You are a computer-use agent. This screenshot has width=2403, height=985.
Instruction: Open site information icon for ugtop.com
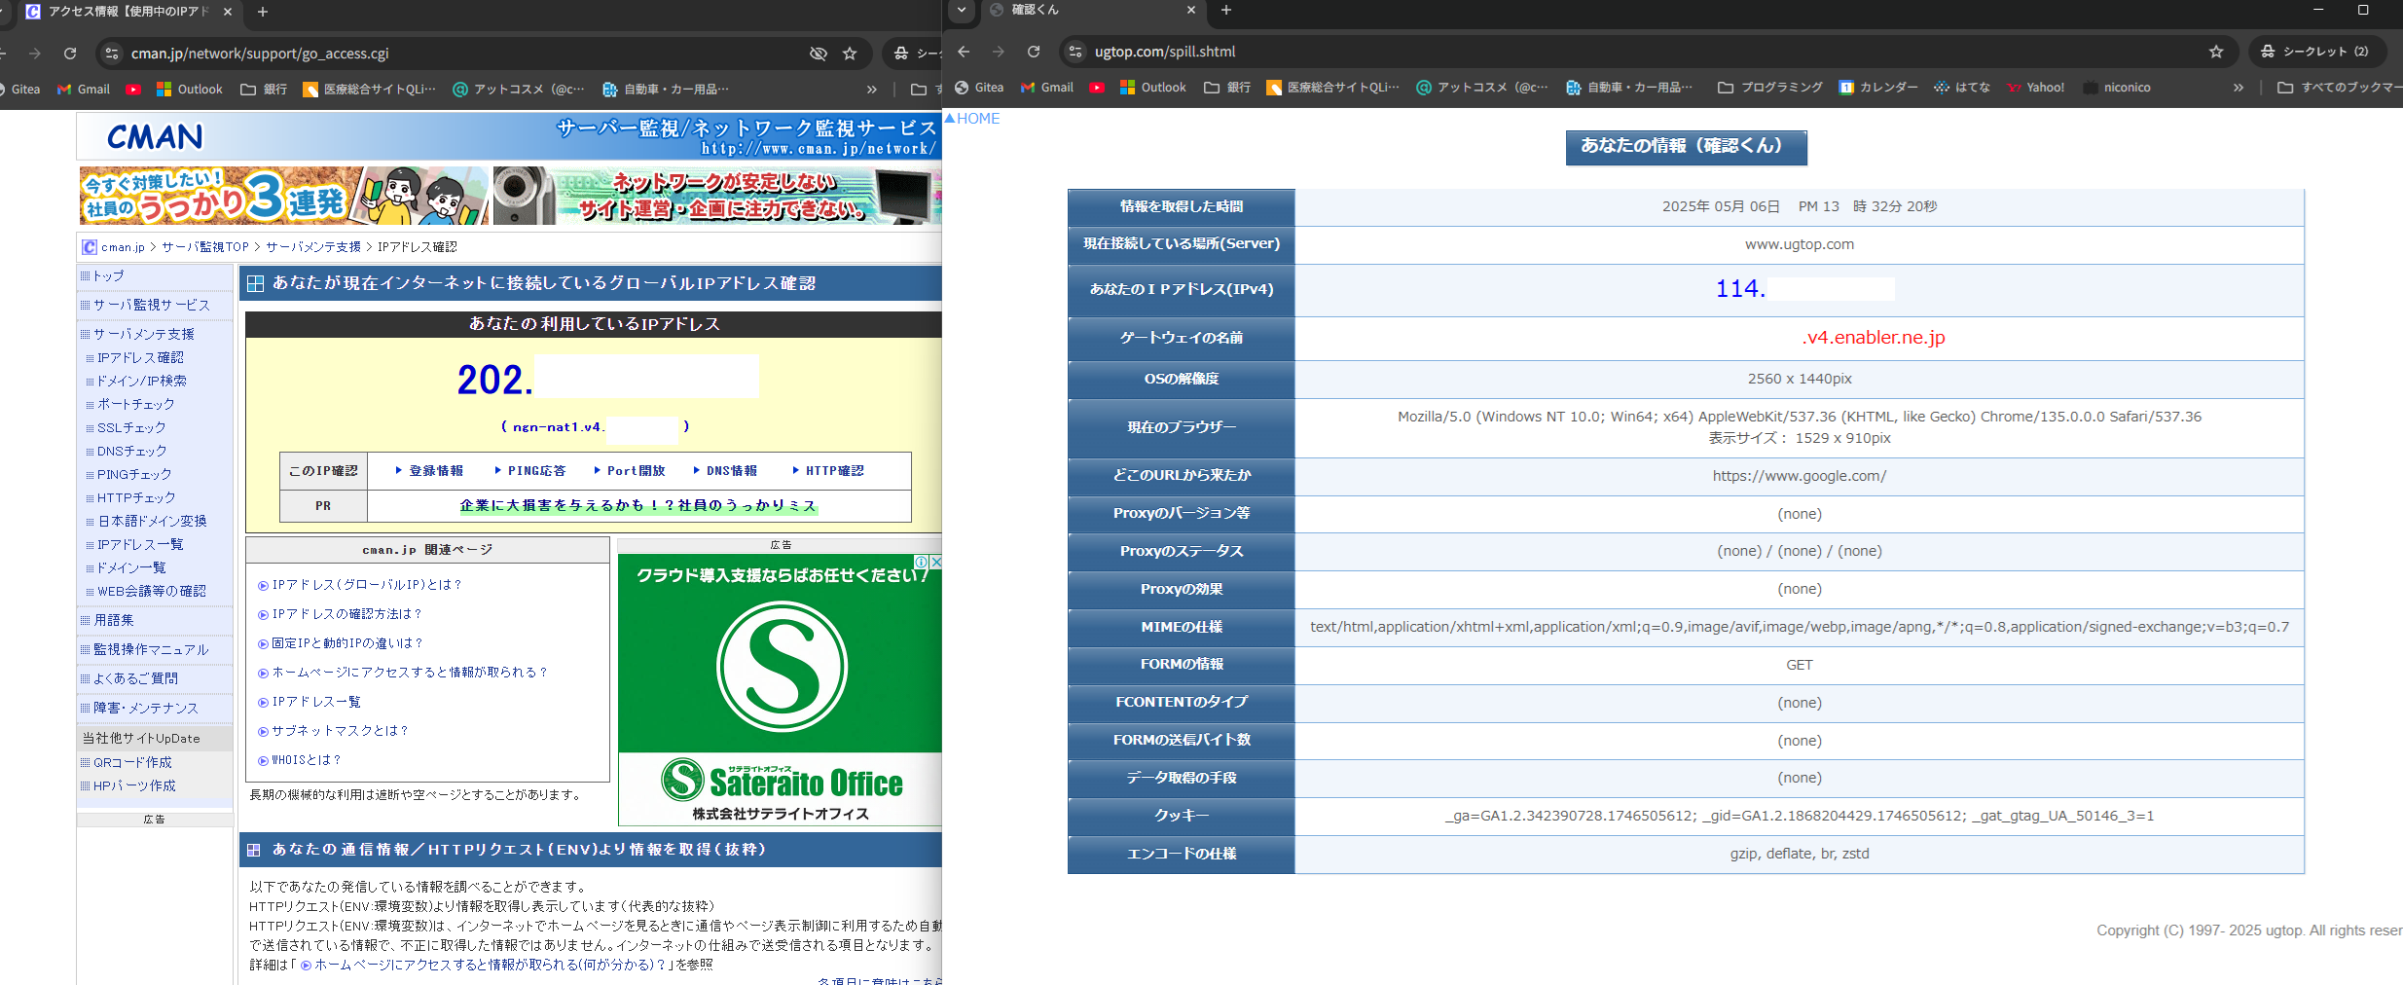1074,52
